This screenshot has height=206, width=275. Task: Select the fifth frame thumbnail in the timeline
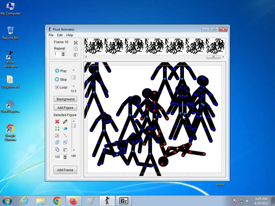coord(175,46)
